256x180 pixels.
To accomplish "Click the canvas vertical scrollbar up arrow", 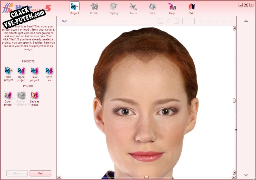I will click(x=234, y=28).
